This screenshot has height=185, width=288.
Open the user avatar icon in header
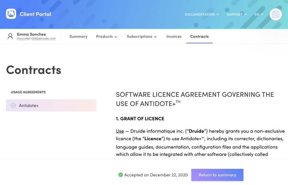pyautogui.click(x=276, y=14)
